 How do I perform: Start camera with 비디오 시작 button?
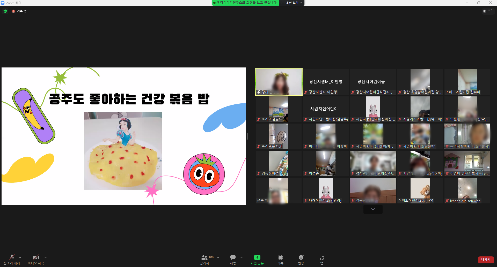coord(36,260)
